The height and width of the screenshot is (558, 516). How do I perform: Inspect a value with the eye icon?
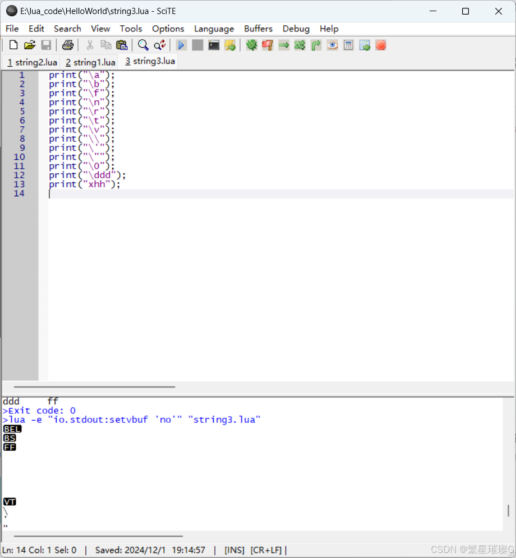click(332, 45)
